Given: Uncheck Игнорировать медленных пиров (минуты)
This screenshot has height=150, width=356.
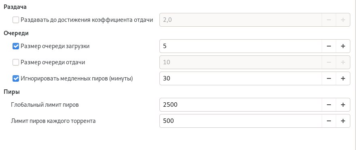Looking at the screenshot, I should [x=16, y=79].
